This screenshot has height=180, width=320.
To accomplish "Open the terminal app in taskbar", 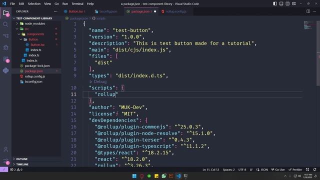I will pos(185,176).
